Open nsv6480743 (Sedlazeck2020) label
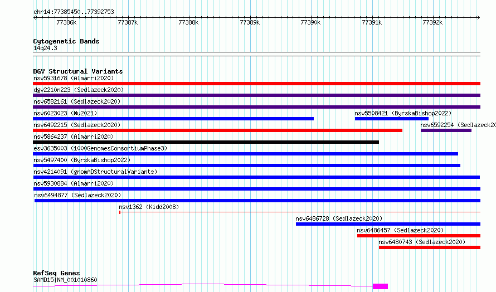This screenshot has width=496, height=292. 422,242
